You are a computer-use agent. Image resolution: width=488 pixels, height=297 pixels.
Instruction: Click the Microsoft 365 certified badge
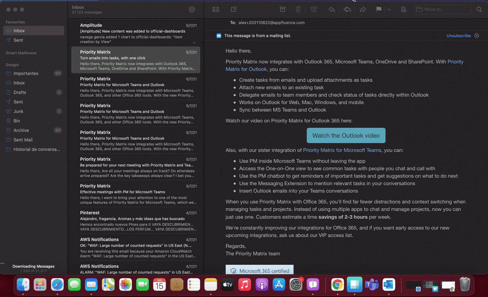tap(260, 270)
